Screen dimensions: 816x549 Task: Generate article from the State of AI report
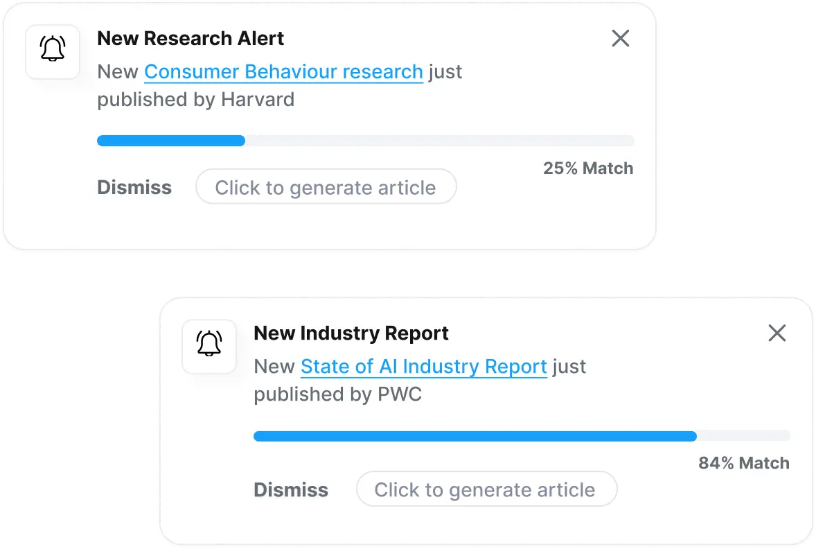click(486, 489)
